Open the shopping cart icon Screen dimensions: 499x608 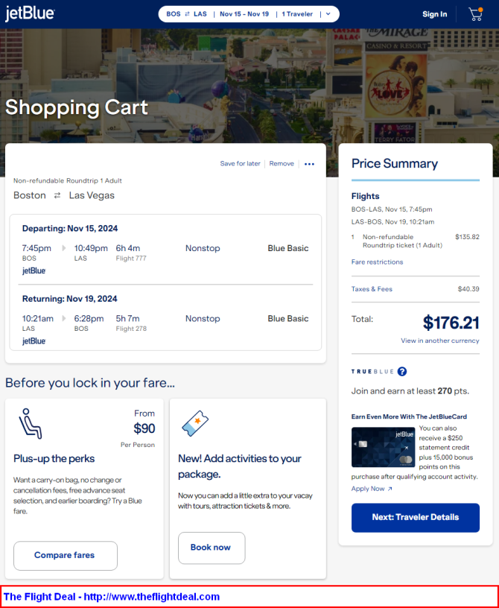[476, 14]
